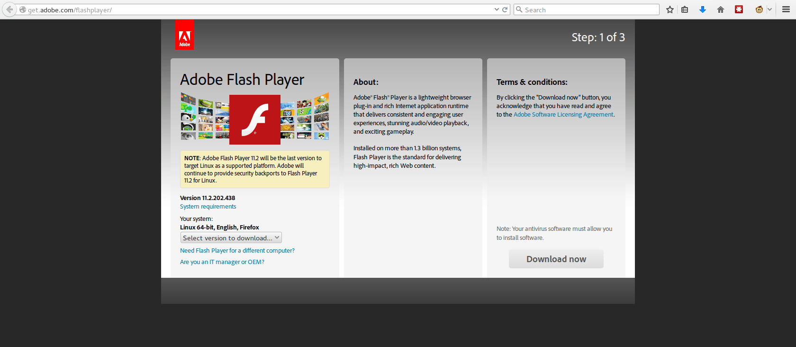Image resolution: width=796 pixels, height=347 pixels.
Task: Click Are you an IT manager or OEM link
Action: tap(222, 262)
